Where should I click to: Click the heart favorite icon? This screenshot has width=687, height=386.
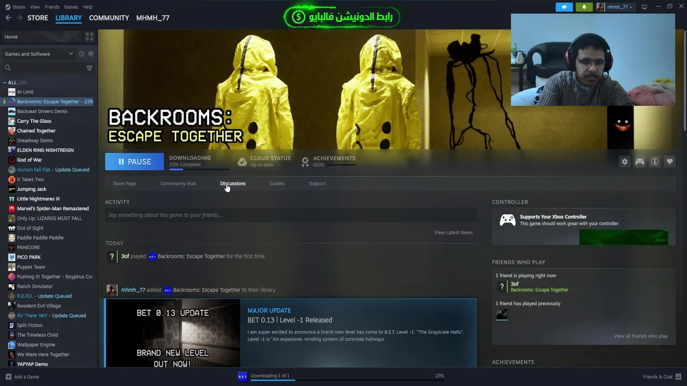coord(670,161)
